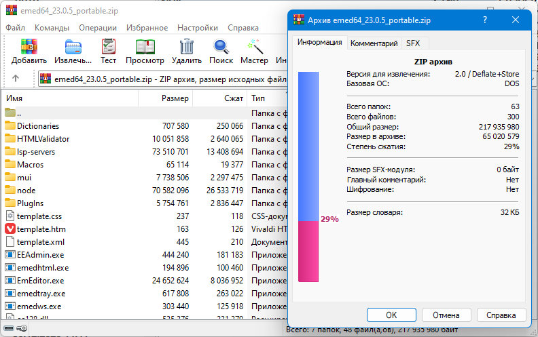Open the Справка menu in menu bar
The image size is (538, 337).
point(243,28)
